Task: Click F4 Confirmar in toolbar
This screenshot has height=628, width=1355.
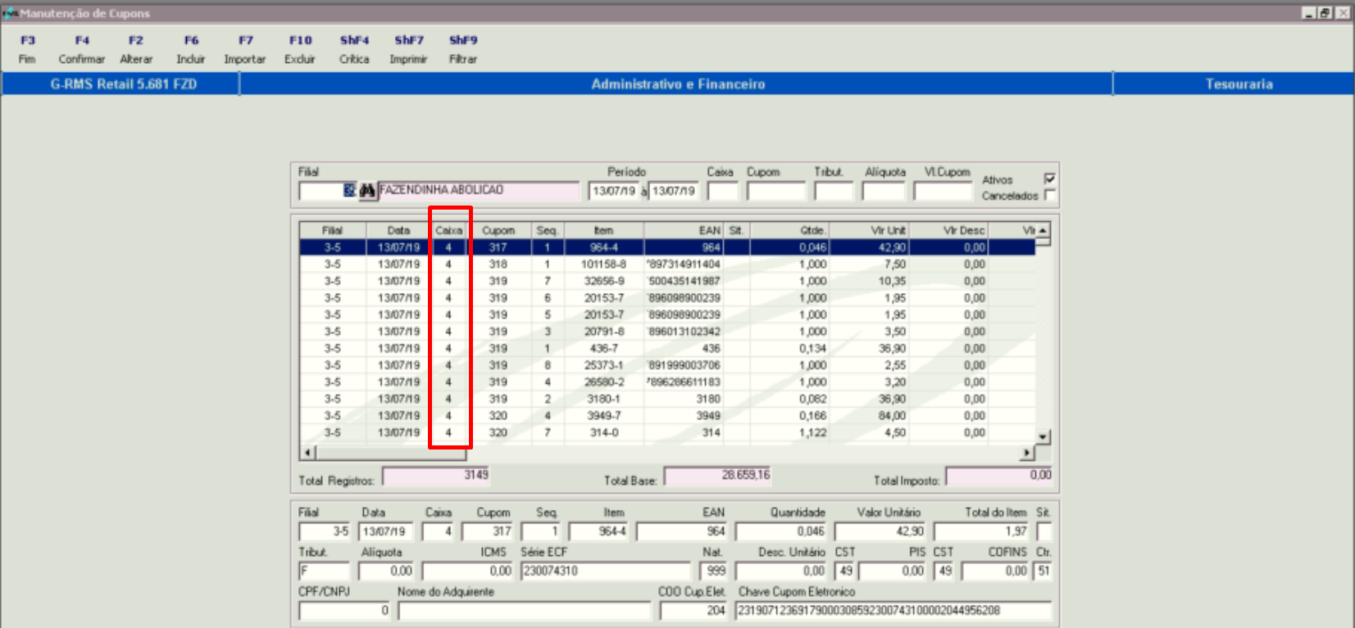Action: (82, 49)
